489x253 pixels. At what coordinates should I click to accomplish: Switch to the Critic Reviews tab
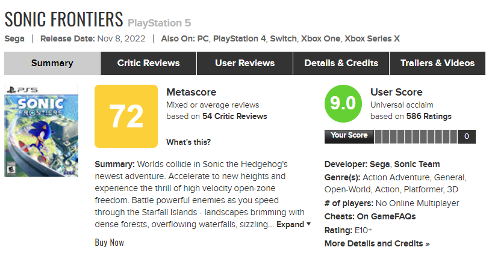(148, 63)
